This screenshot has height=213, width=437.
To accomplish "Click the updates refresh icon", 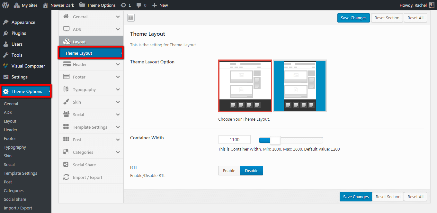I will tap(123, 5).
